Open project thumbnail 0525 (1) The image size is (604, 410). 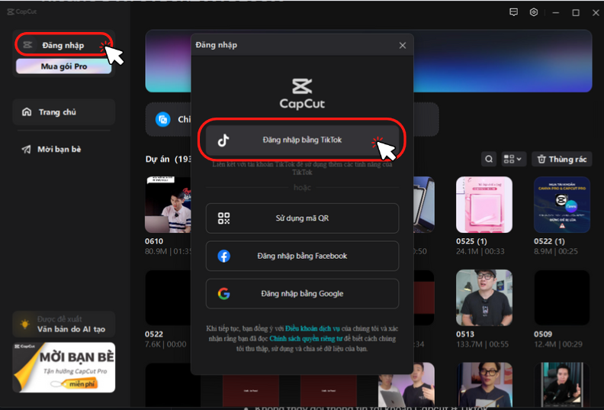coord(484,205)
